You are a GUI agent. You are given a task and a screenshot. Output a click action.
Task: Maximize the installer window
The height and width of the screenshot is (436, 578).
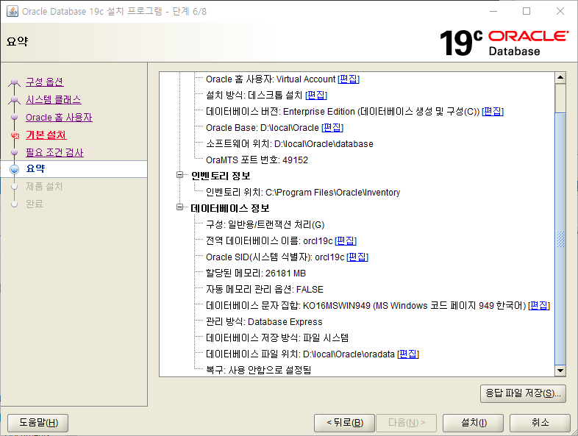pos(527,12)
